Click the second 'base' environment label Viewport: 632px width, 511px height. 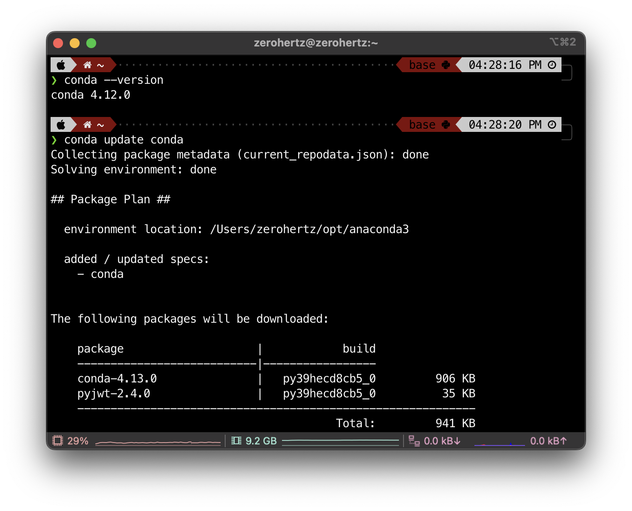pyautogui.click(x=422, y=125)
